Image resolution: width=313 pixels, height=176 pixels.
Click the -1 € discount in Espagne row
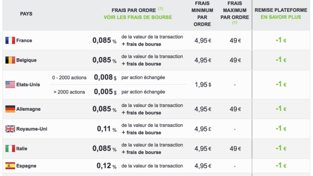coord(281,166)
